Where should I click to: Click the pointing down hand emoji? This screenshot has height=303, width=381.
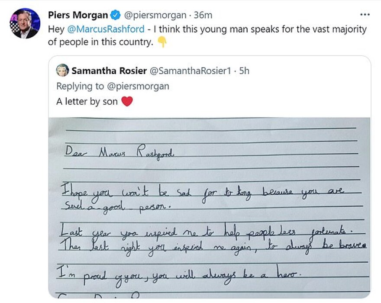point(162,42)
